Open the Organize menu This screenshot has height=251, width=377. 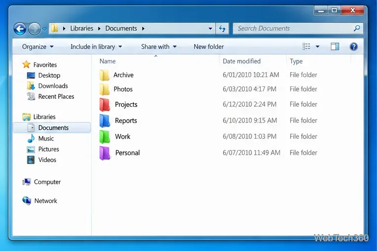(x=38, y=46)
